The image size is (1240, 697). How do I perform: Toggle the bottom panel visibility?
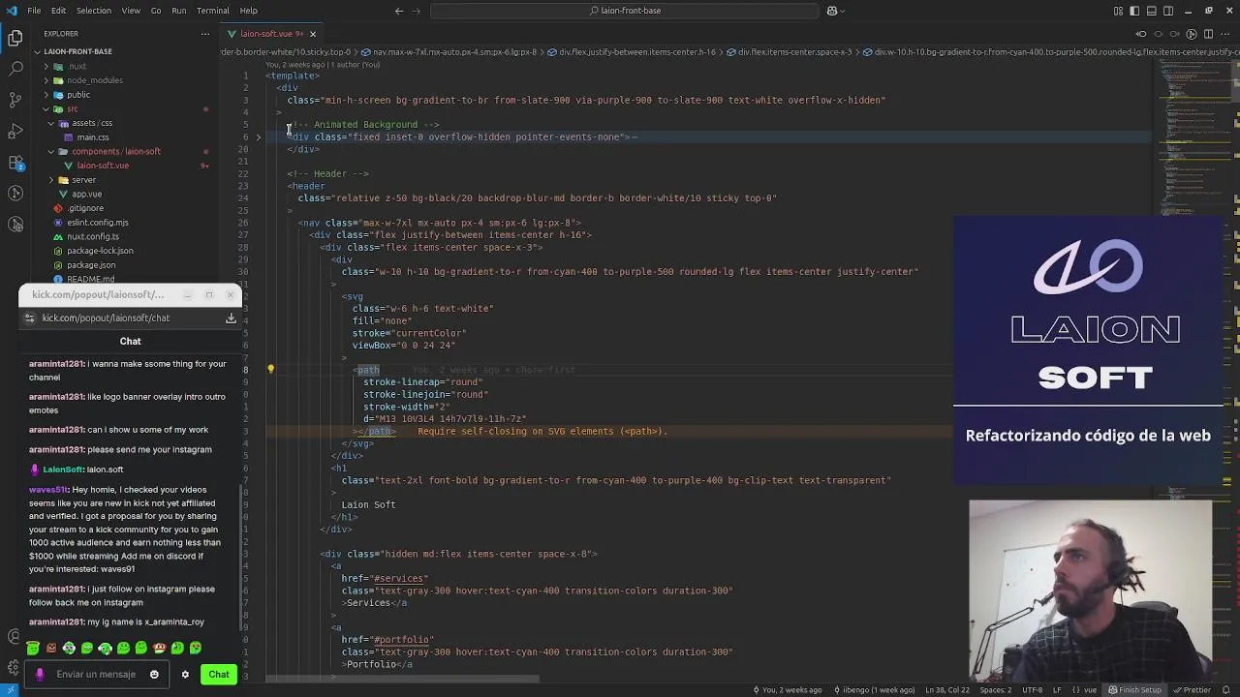[x=1152, y=11]
